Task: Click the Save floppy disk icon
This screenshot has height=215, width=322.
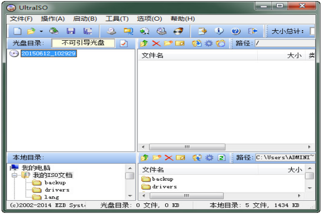Action: (x=71, y=31)
